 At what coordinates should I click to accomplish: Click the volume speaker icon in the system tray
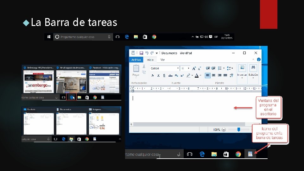click(206, 37)
